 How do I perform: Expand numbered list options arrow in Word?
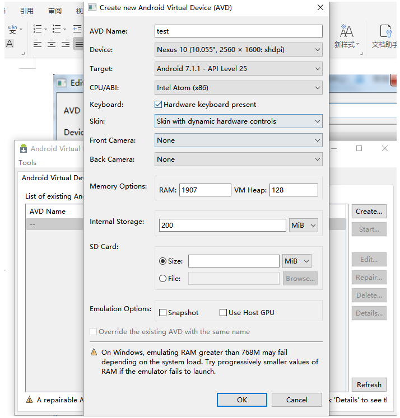[64, 29]
